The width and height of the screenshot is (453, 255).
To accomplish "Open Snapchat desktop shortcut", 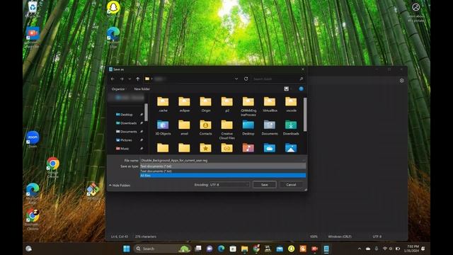I will (113, 8).
